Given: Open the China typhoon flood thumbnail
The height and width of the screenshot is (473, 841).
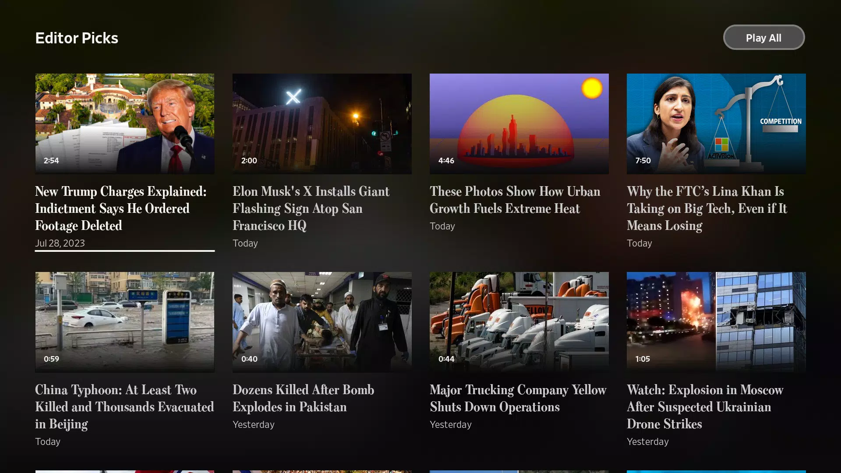Looking at the screenshot, I should click(x=125, y=322).
